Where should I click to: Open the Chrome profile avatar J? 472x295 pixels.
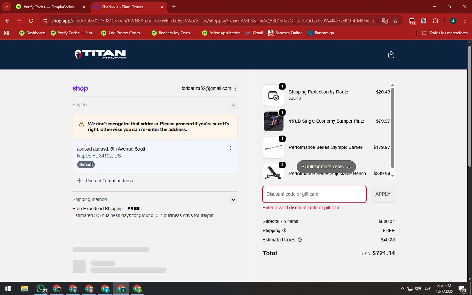453,21
